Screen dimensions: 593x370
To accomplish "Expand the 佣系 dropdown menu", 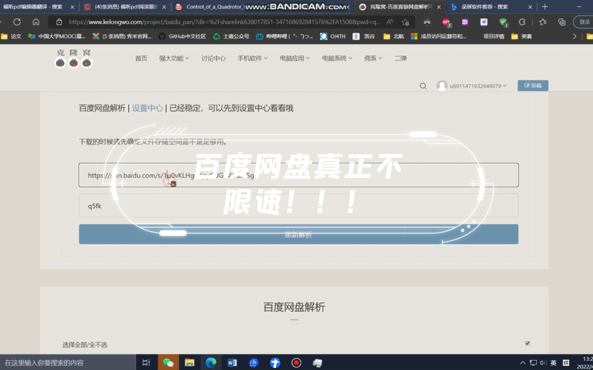I will (x=373, y=58).
